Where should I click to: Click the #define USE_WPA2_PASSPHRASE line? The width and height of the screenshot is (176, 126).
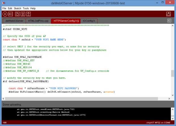point(22,57)
